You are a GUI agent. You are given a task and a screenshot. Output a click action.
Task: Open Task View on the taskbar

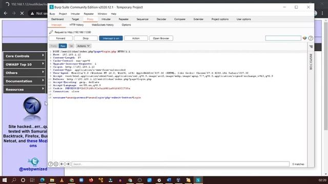click(32, 180)
